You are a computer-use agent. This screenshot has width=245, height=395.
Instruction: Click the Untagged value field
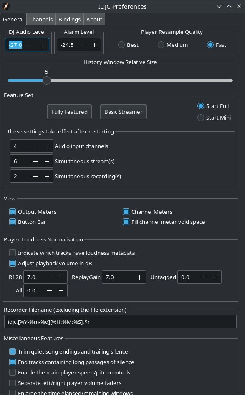(188, 277)
